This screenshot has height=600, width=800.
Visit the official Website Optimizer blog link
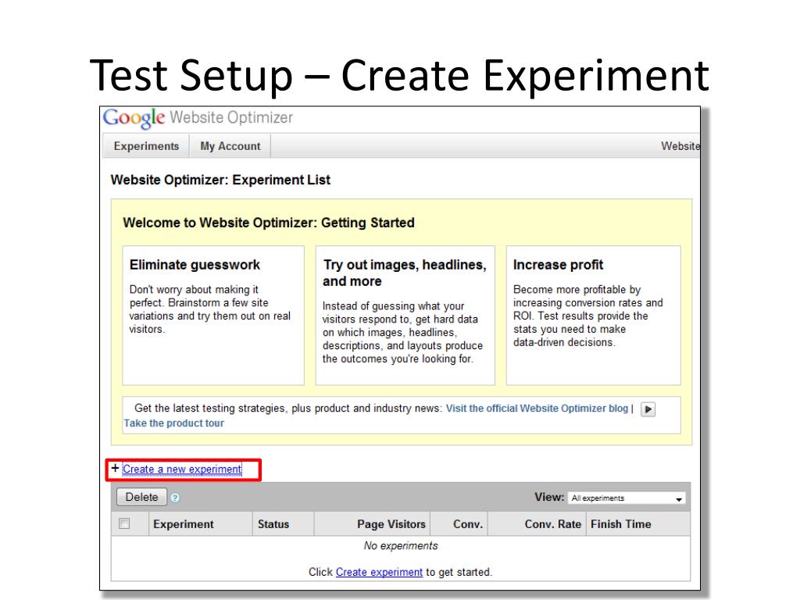click(537, 409)
